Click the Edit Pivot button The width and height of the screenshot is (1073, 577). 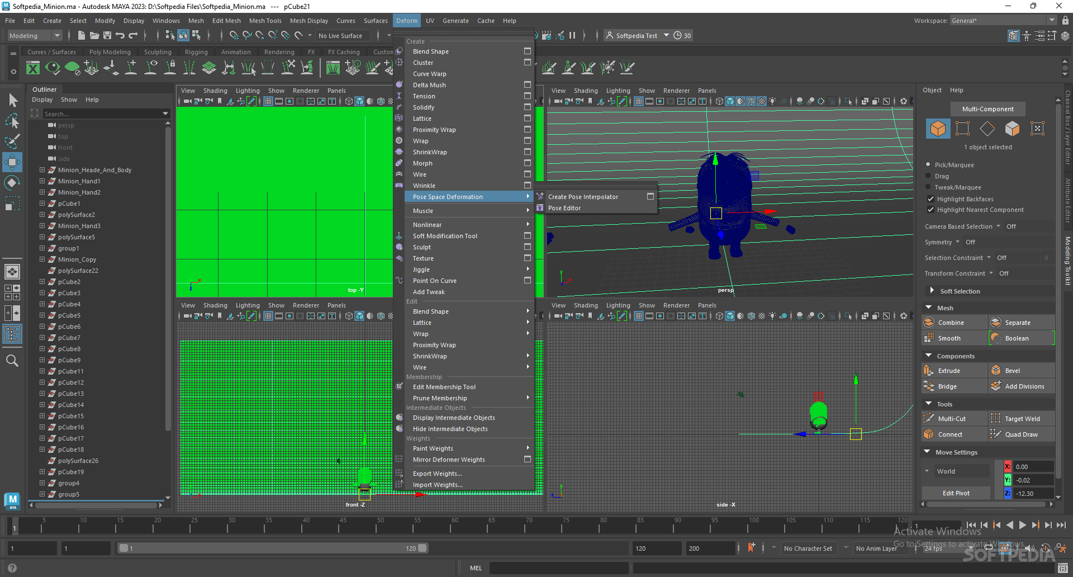tap(956, 493)
